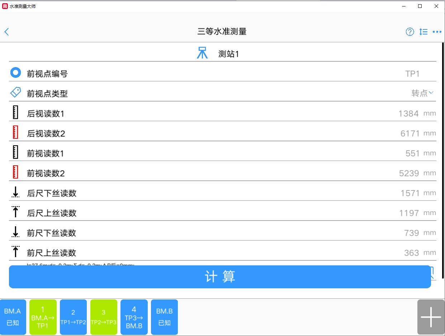The height and width of the screenshot is (336, 445).
Task: Click the tripod icon next to 测站1
Action: coord(202,52)
